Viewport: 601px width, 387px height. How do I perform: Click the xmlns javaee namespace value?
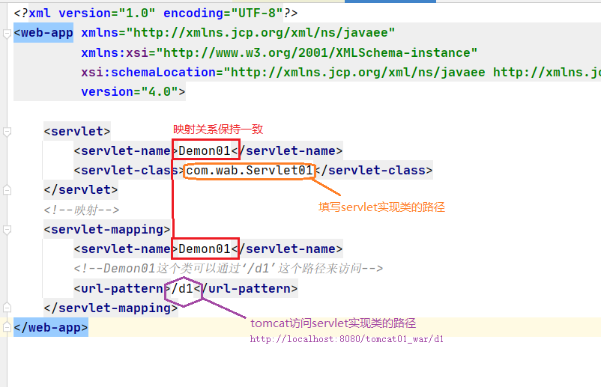pyautogui.click(x=260, y=32)
